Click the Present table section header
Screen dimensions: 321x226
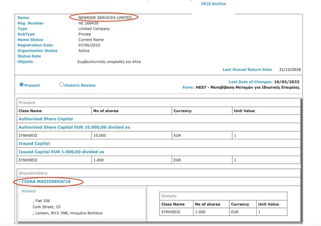(158, 103)
